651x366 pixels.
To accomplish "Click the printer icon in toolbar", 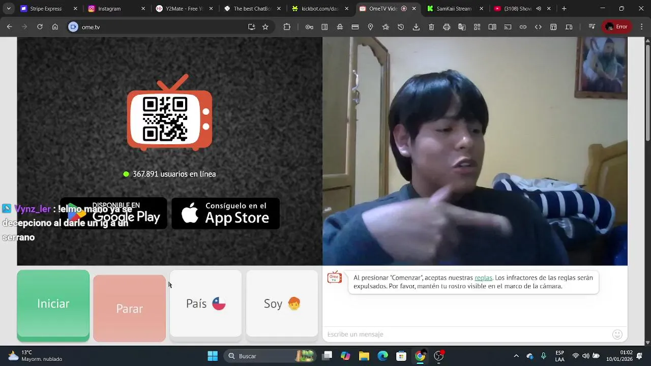I will click(x=447, y=27).
